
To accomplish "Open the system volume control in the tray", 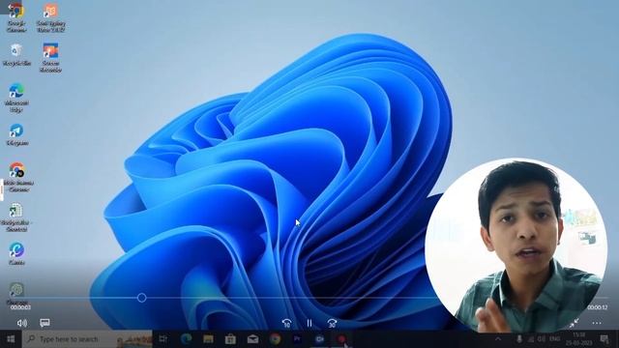I will click(542, 339).
